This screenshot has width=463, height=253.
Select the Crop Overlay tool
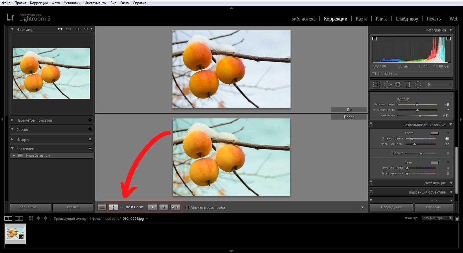(376, 85)
